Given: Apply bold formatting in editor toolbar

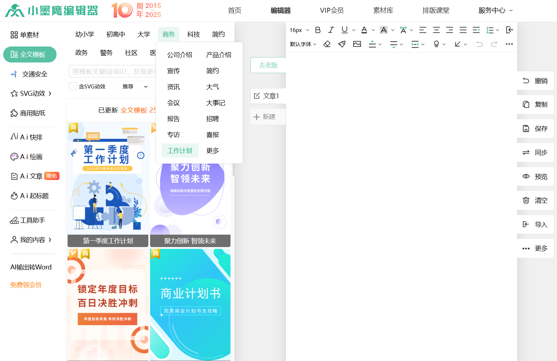Looking at the screenshot, I should (x=318, y=30).
